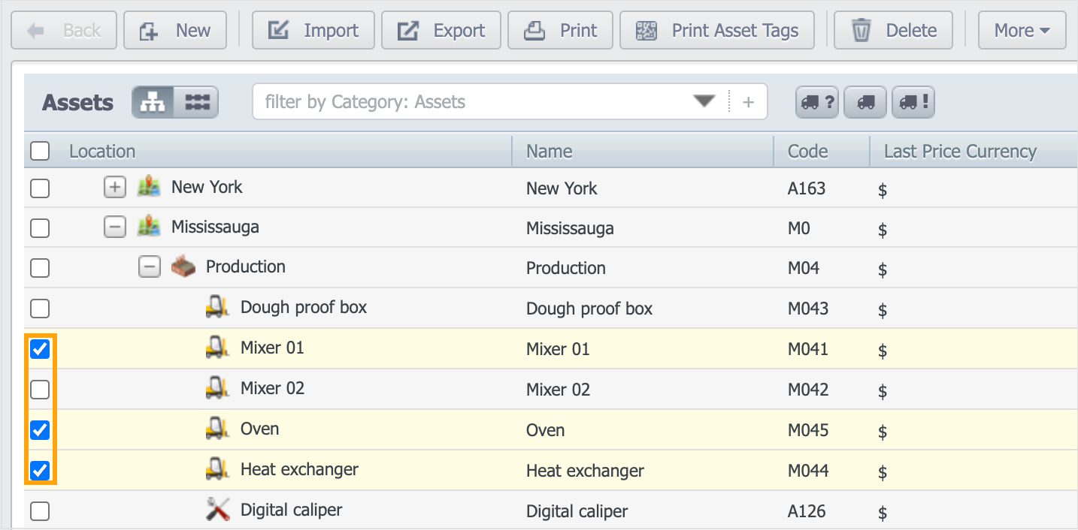Click the Production facility icon
This screenshot has height=530, width=1078.
click(x=183, y=267)
